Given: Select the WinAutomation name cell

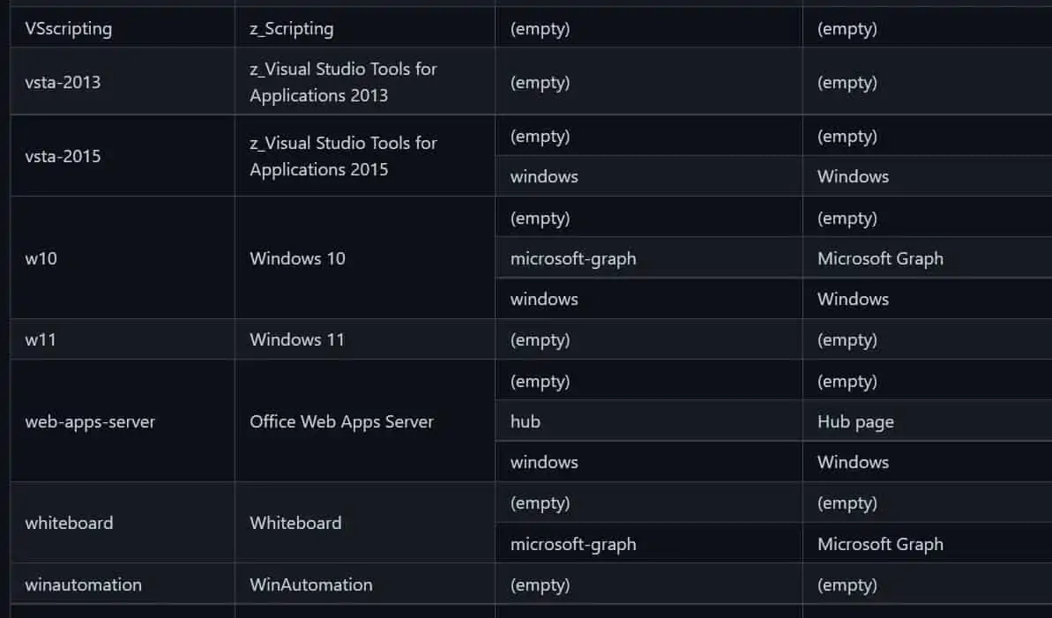Looking at the screenshot, I should tap(310, 584).
